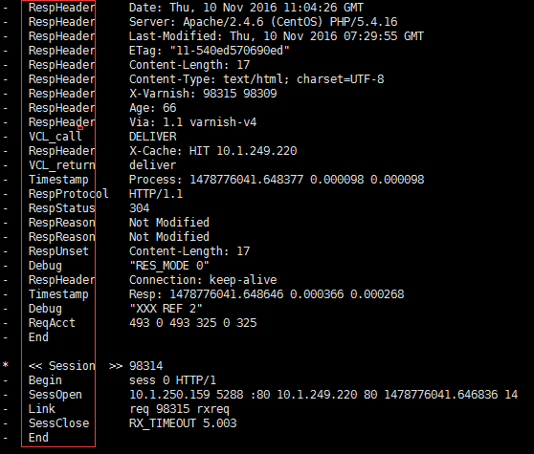Click the X-Cache: HIT 10.1.249.220 text
534x454 pixels.
212,151
